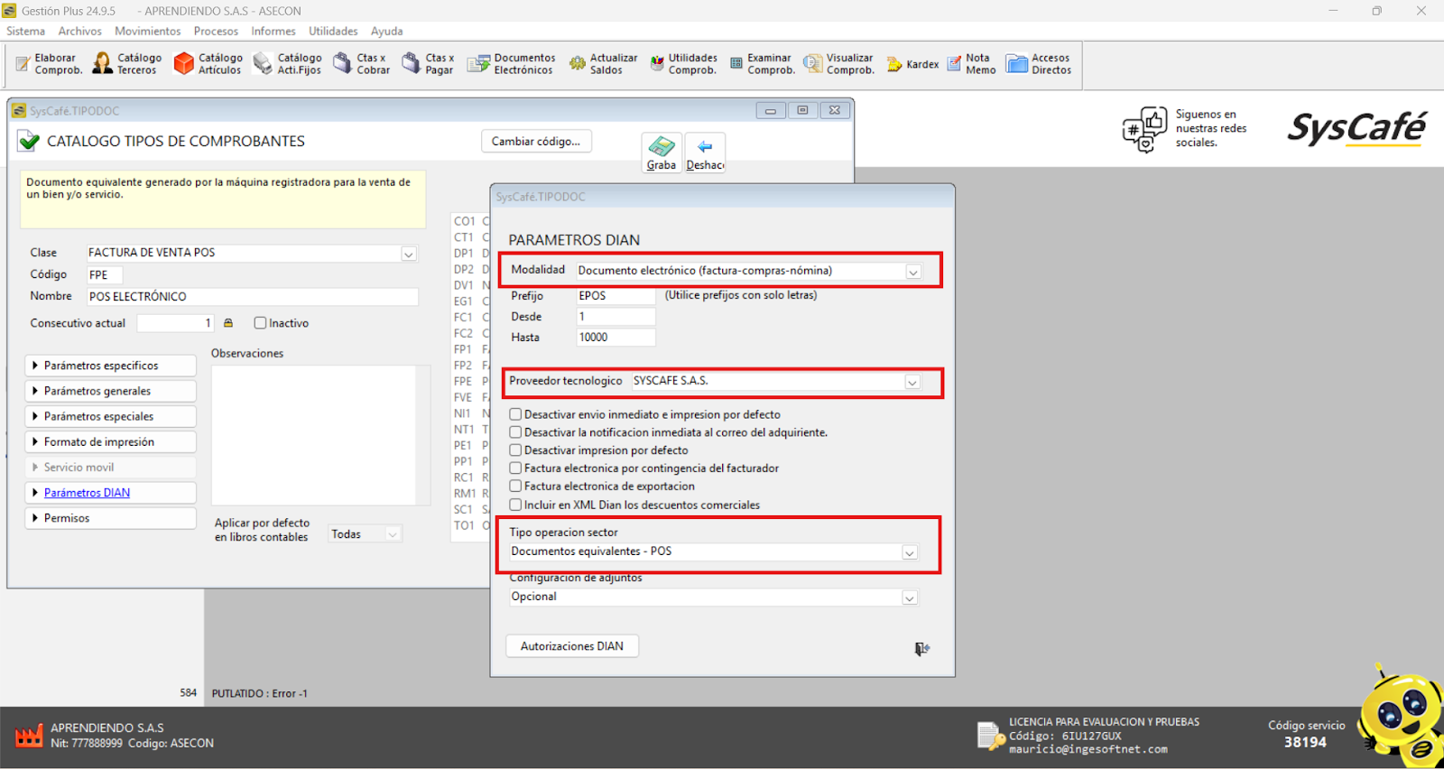
Task: Open the Movimientos menu
Action: tap(147, 31)
